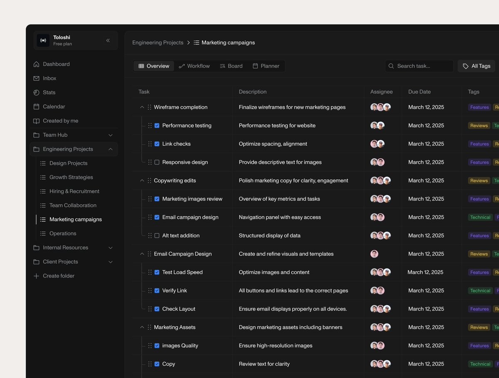499x378 pixels.
Task: Open the Marketing campaigns sidebar item
Action: click(x=76, y=219)
